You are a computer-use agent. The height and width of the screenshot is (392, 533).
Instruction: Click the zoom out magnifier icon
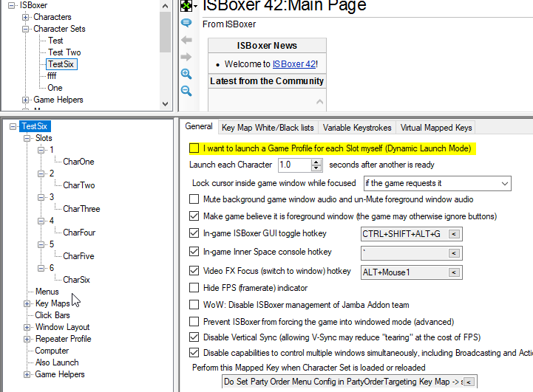[186, 91]
